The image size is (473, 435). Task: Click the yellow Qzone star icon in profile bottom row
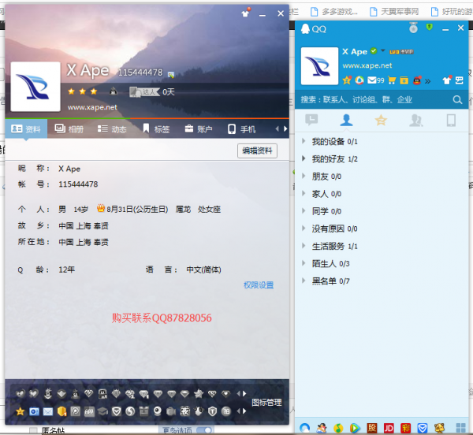click(x=20, y=411)
